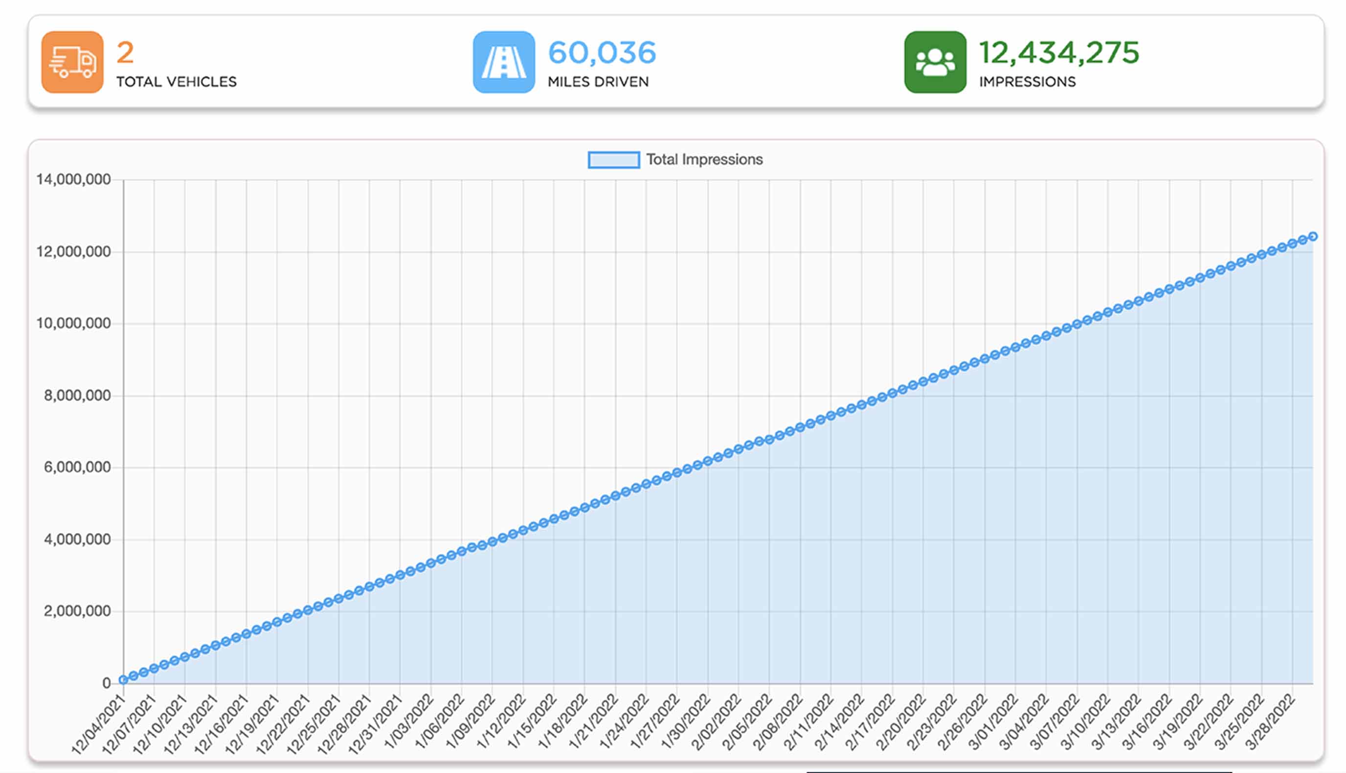1346x773 pixels.
Task: Click the 8,000,000 y-axis label
Action: coord(77,395)
